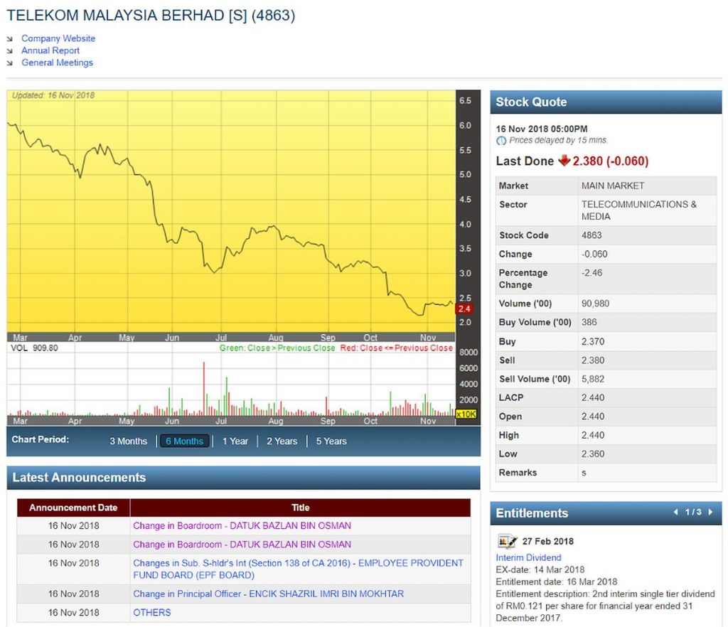Click the currently selected 6 Months period
728x627 pixels.
pyautogui.click(x=184, y=441)
